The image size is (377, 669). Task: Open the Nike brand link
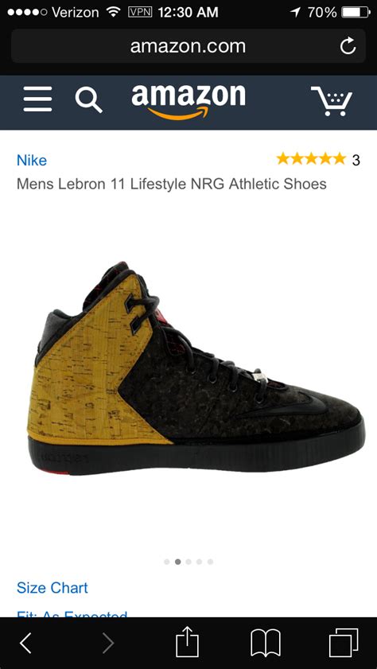[32, 161]
